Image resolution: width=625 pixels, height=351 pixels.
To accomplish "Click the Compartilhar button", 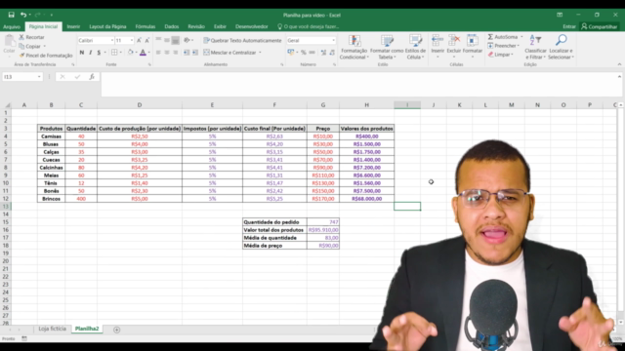I will pos(599,26).
